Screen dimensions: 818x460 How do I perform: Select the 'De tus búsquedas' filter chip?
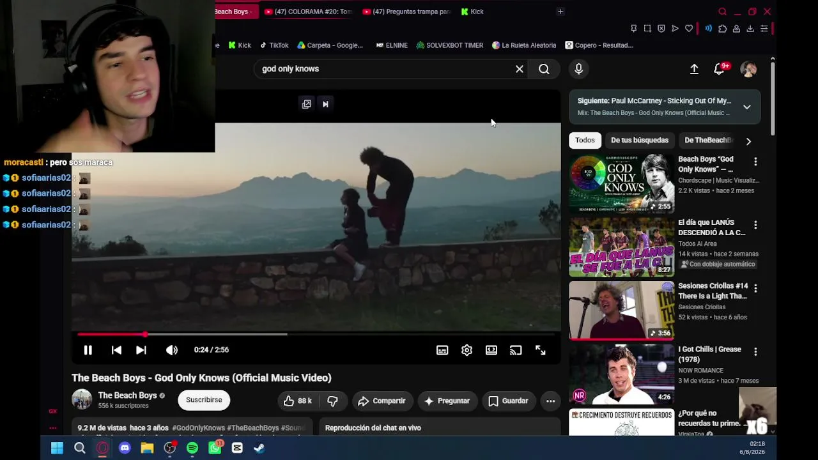coord(640,141)
